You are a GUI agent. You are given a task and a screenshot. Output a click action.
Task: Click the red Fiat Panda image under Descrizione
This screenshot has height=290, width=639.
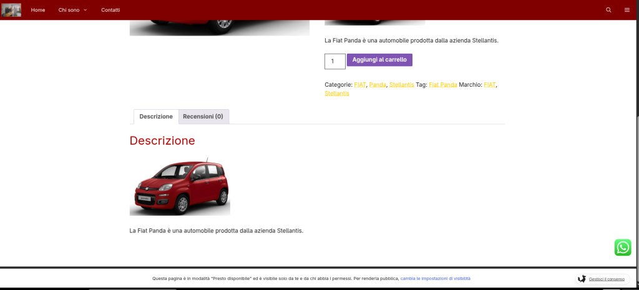tap(180, 186)
